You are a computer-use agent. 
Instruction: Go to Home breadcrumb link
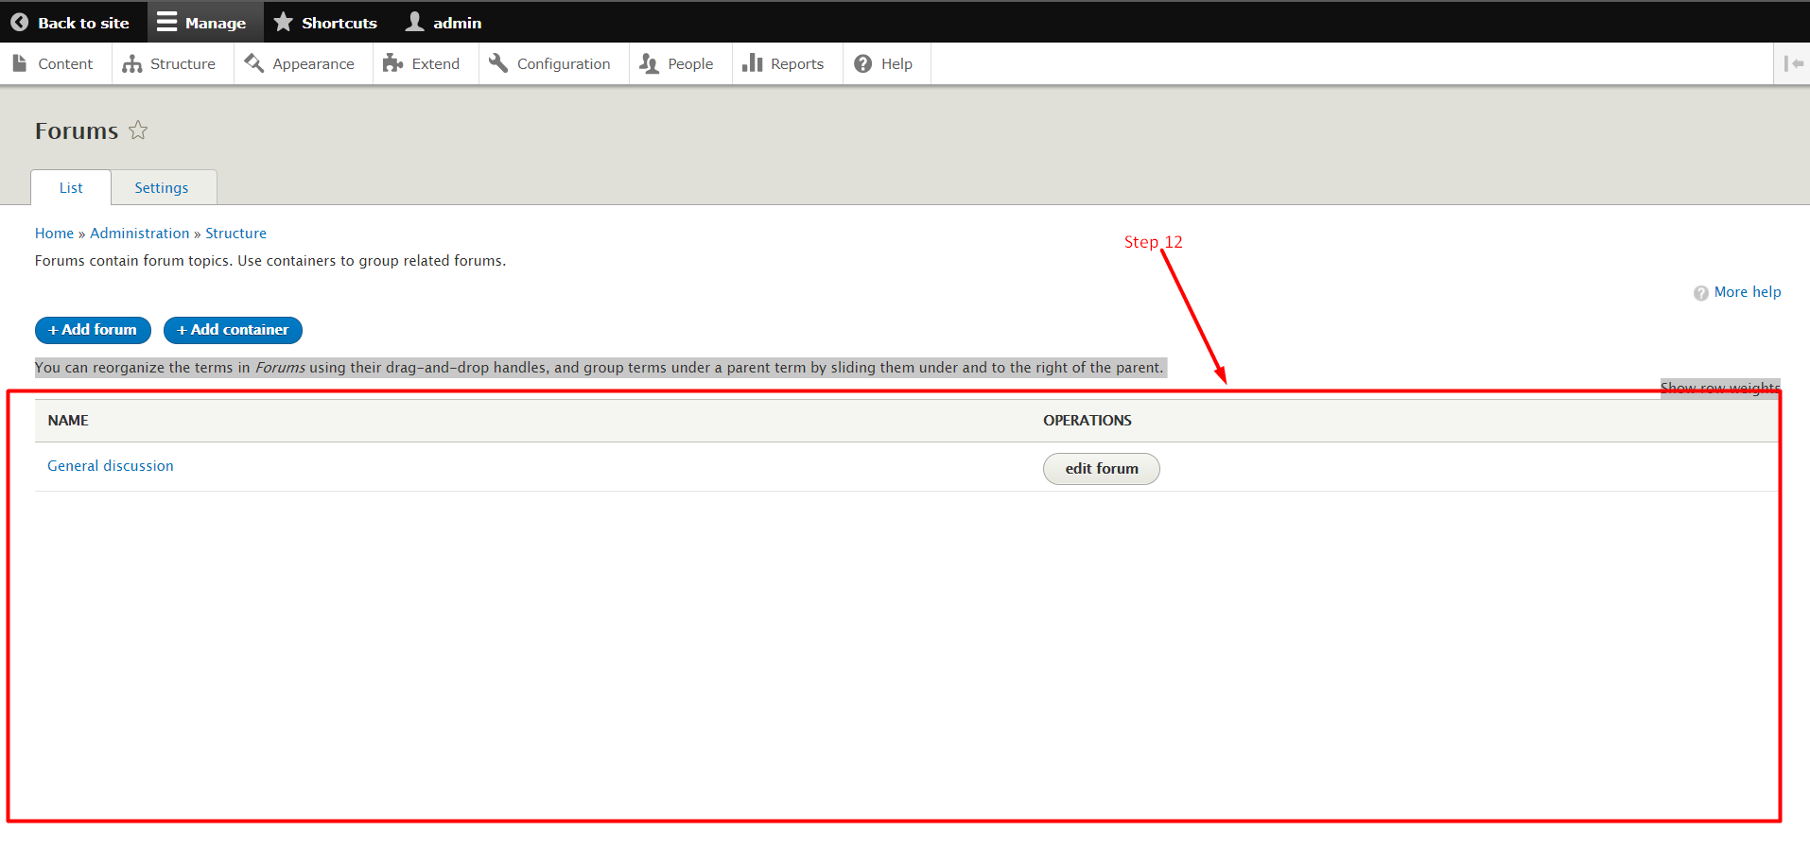point(54,233)
